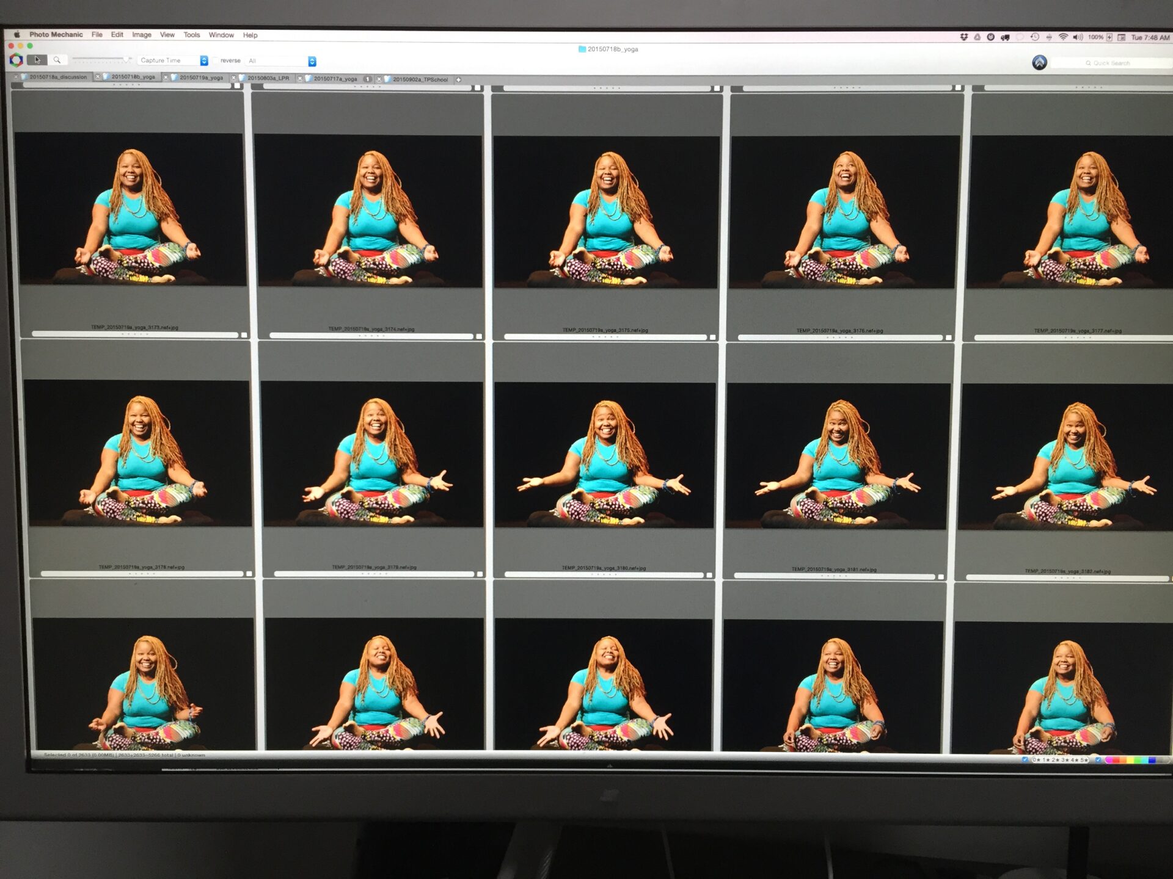Open the Capture Time sort dropdown
The height and width of the screenshot is (879, 1173).
click(x=204, y=60)
